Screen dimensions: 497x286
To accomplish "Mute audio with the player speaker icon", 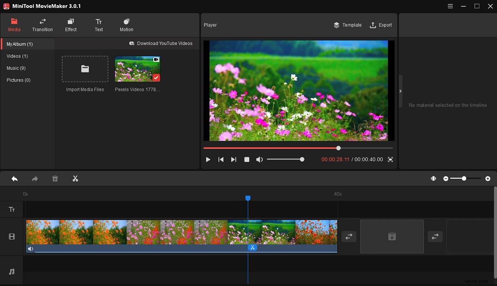I will 260,159.
